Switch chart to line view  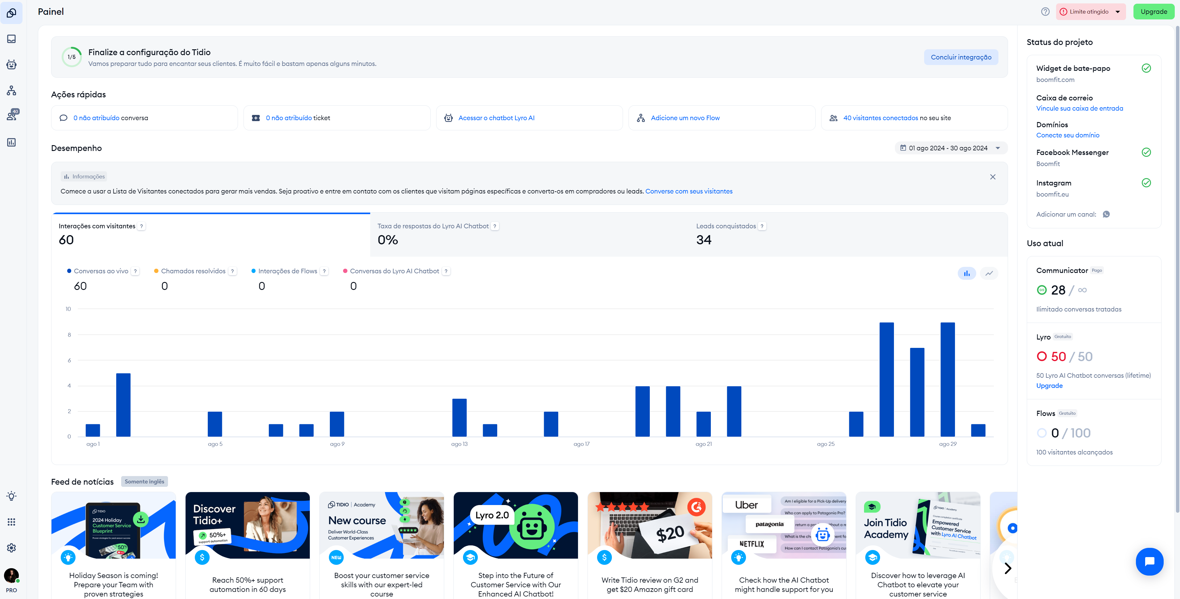pos(989,273)
